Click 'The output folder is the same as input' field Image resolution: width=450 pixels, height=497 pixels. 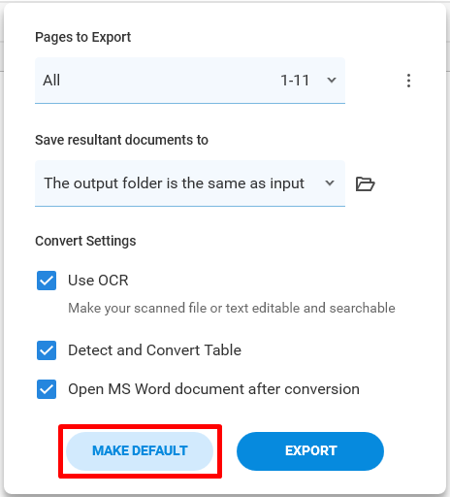click(x=190, y=183)
